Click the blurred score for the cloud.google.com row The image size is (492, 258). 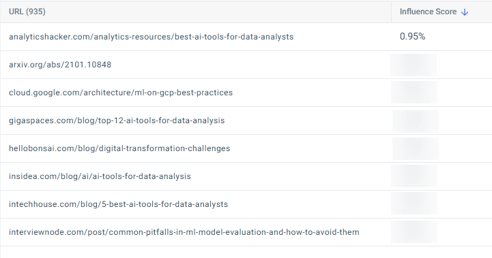414,93
